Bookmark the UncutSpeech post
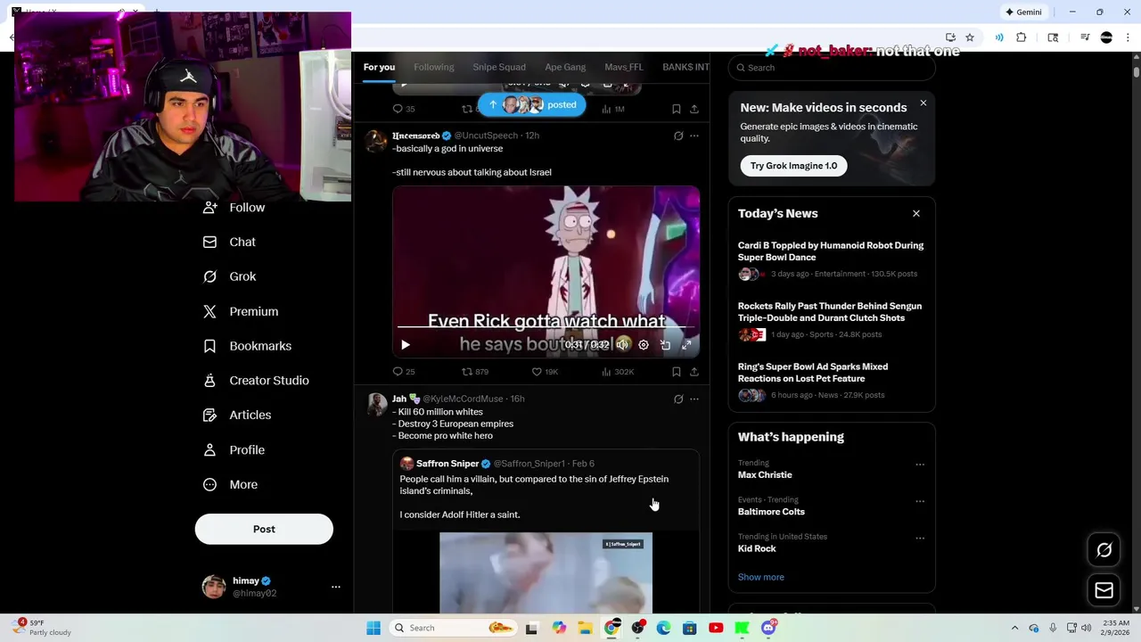Viewport: 1141px width, 642px height. [x=677, y=372]
